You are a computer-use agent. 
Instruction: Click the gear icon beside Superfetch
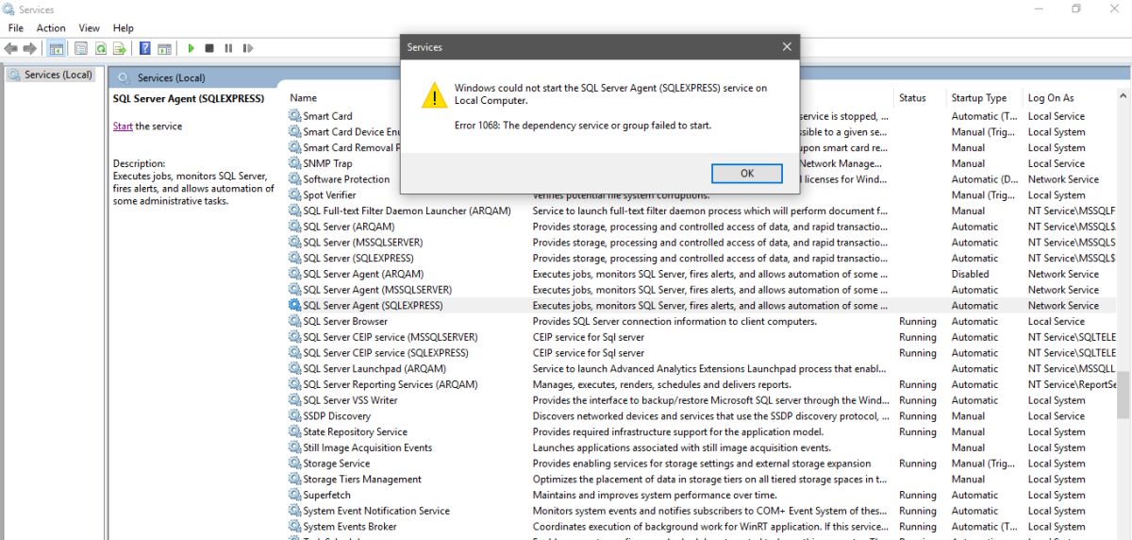coord(294,495)
